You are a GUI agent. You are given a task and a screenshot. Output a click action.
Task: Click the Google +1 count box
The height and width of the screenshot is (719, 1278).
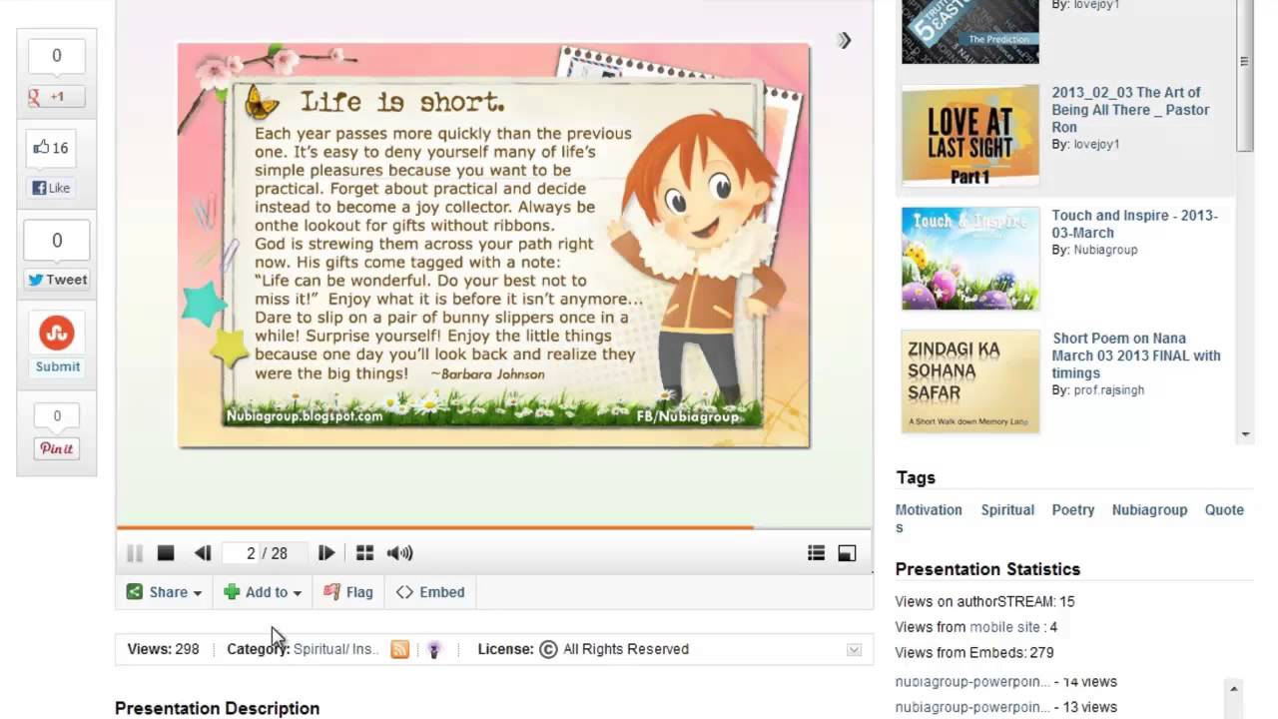pyautogui.click(x=56, y=56)
